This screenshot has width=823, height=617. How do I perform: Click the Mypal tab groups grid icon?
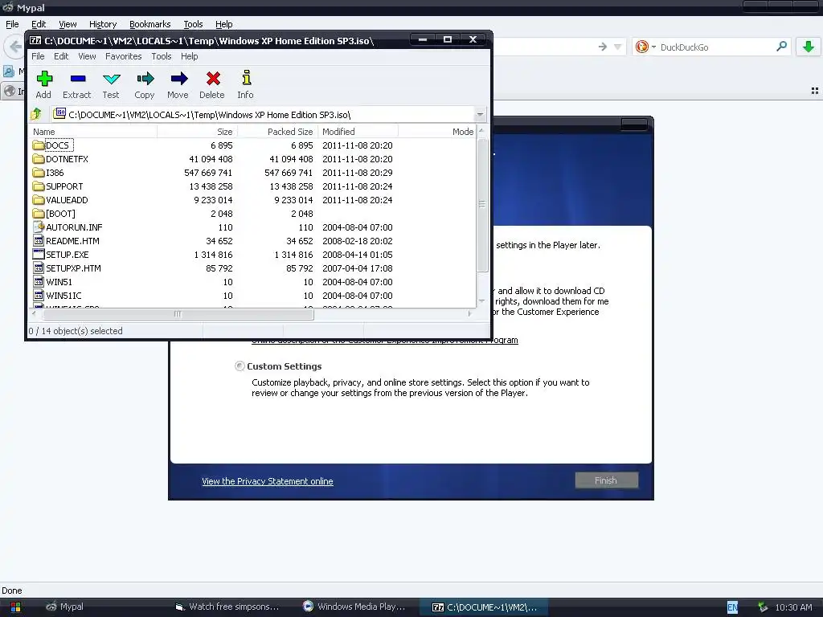[x=815, y=91]
